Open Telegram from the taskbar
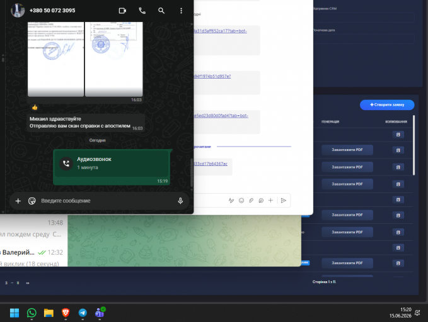The width and height of the screenshot is (428, 322). [x=83, y=313]
